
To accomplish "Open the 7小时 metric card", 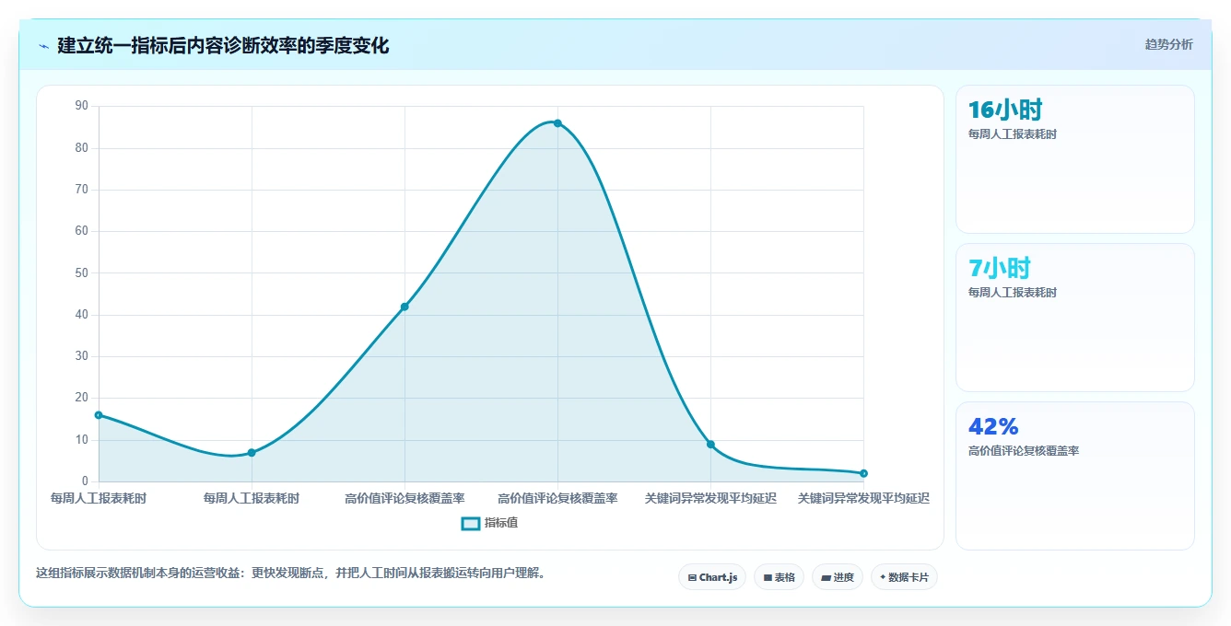I will pyautogui.click(x=1075, y=318).
